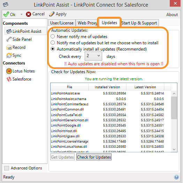Click the Check for Updates button
The width and height of the screenshot is (183, 183).
point(94,157)
